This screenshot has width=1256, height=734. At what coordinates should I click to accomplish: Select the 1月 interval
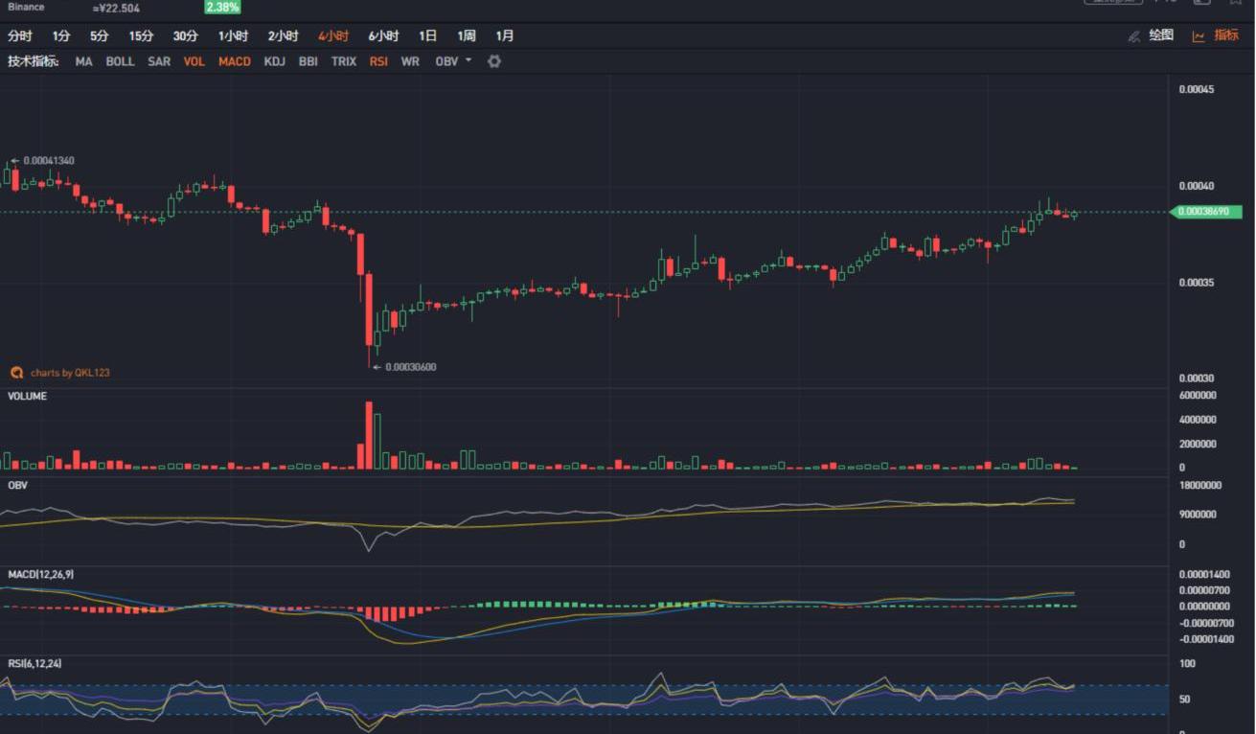[505, 36]
